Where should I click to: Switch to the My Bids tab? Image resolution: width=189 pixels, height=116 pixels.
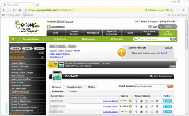coord(92,87)
